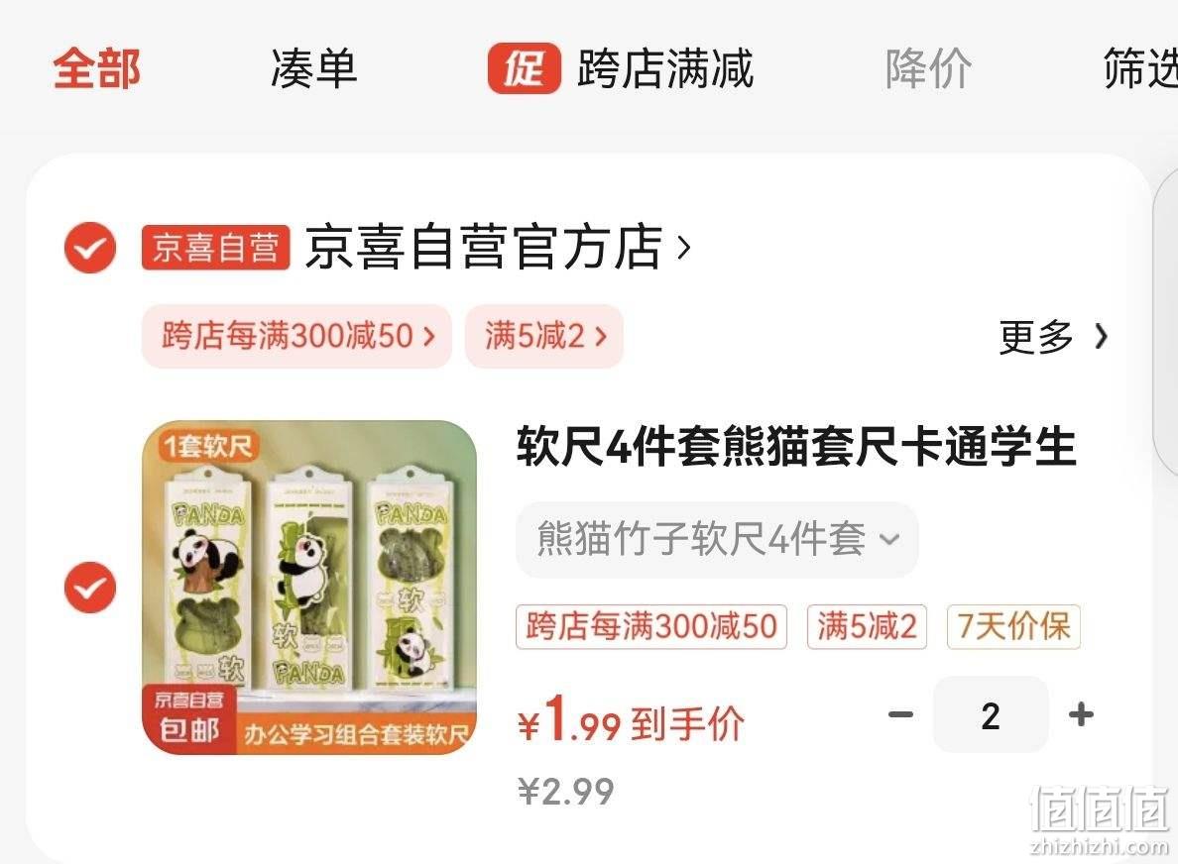Increase quantity with the plus button
The width and height of the screenshot is (1178, 864).
click(x=1081, y=714)
